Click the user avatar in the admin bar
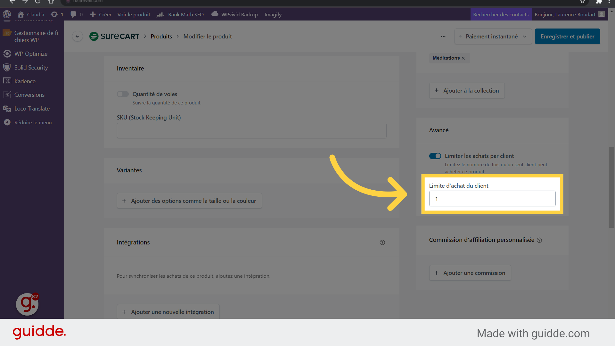 [x=602, y=14]
